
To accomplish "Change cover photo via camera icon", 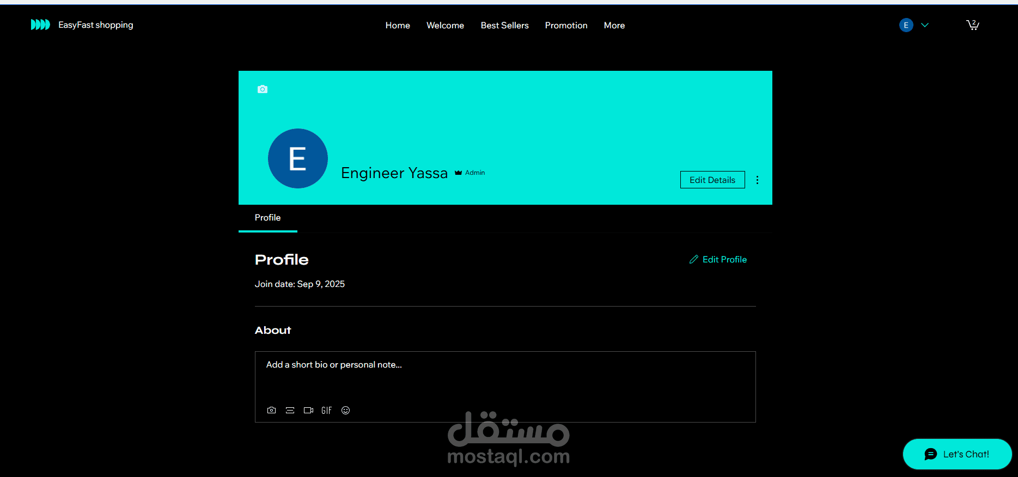I will click(263, 89).
